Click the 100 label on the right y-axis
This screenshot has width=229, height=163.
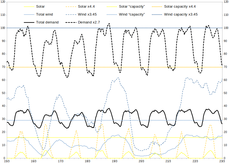(226, 28)
